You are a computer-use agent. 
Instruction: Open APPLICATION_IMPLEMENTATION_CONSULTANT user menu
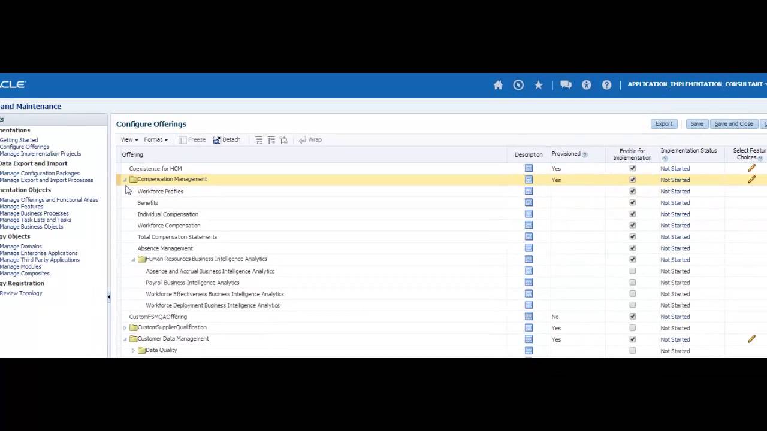[697, 84]
